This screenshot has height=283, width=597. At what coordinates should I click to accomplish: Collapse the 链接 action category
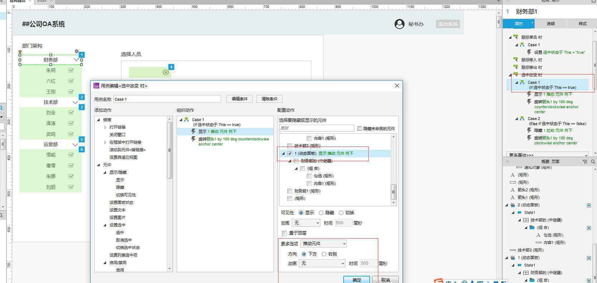(x=99, y=120)
